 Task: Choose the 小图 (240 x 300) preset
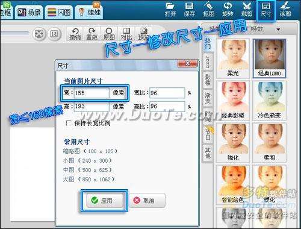[87, 160]
